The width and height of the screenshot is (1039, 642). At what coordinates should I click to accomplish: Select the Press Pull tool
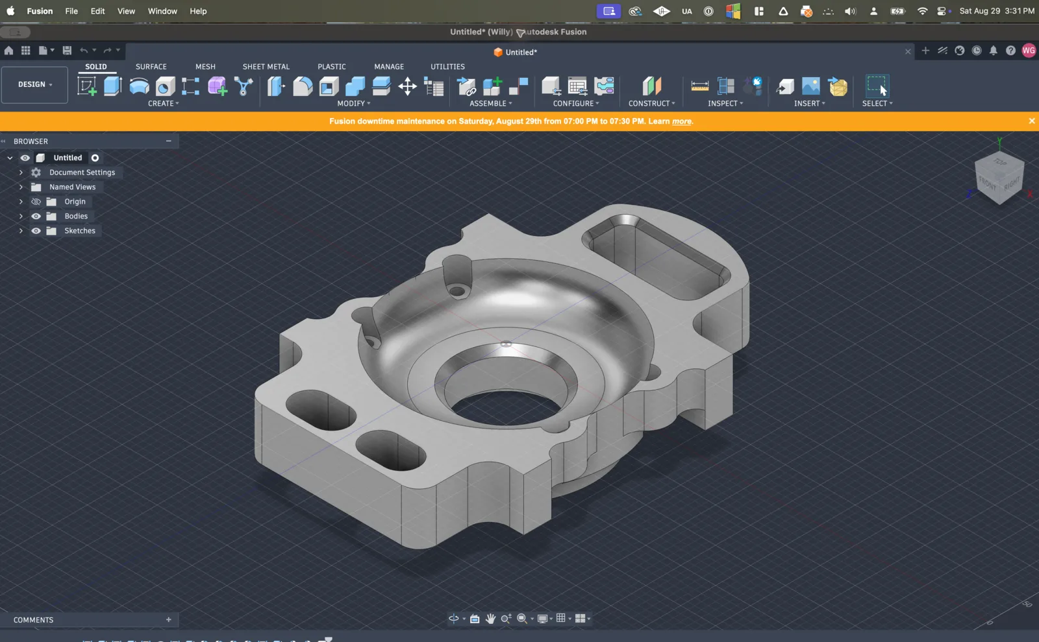pos(276,86)
